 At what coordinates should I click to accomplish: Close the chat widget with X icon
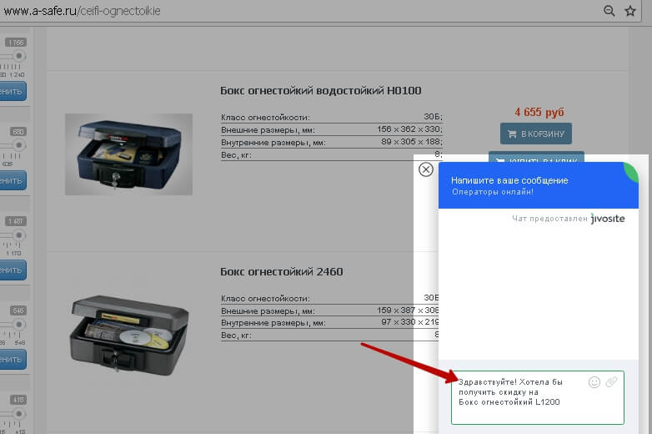(425, 169)
